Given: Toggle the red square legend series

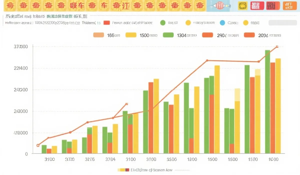Looking at the screenshot, I should click(106, 23).
